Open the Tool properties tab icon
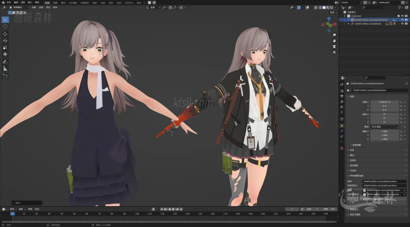This screenshot has height=227, width=410. tap(342, 84)
